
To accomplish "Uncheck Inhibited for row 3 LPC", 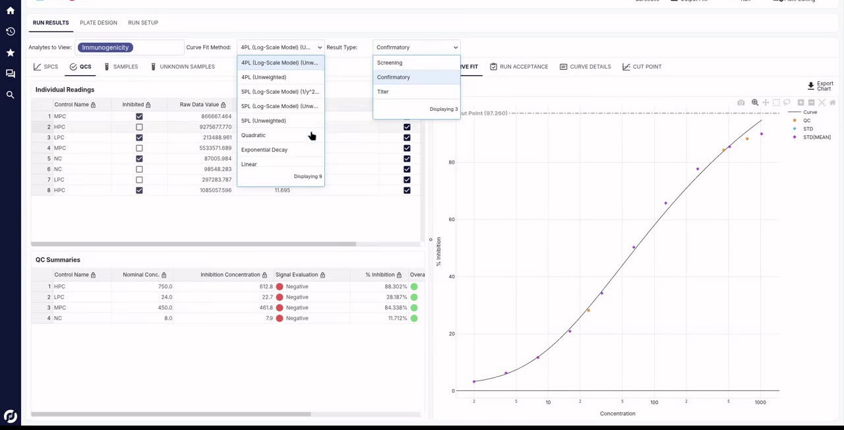I will coord(139,138).
